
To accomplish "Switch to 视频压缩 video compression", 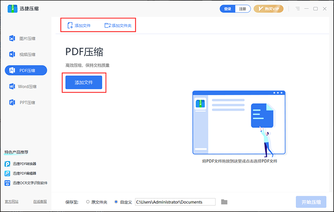I will pos(26,54).
